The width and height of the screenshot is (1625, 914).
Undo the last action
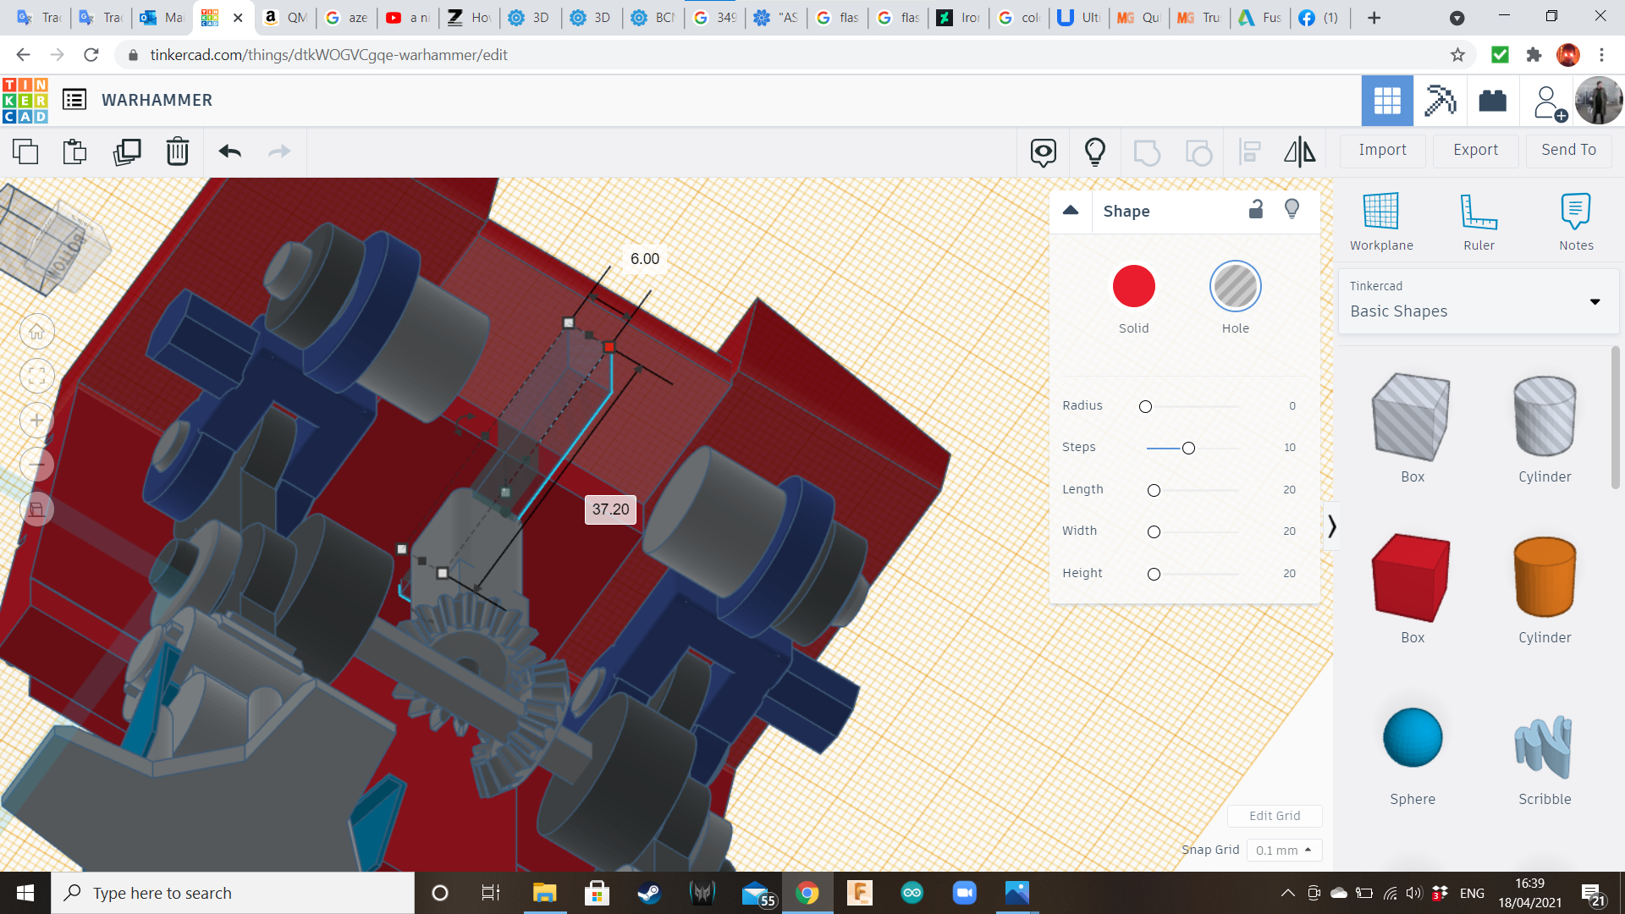pyautogui.click(x=229, y=151)
